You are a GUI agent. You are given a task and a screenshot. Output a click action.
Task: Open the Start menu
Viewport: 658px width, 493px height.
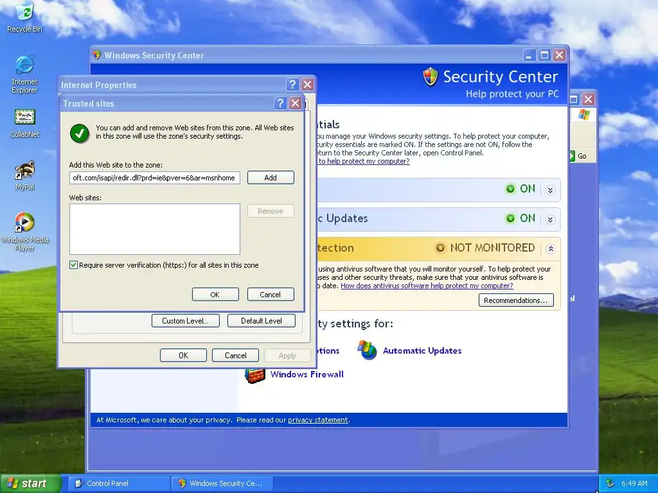point(31,483)
